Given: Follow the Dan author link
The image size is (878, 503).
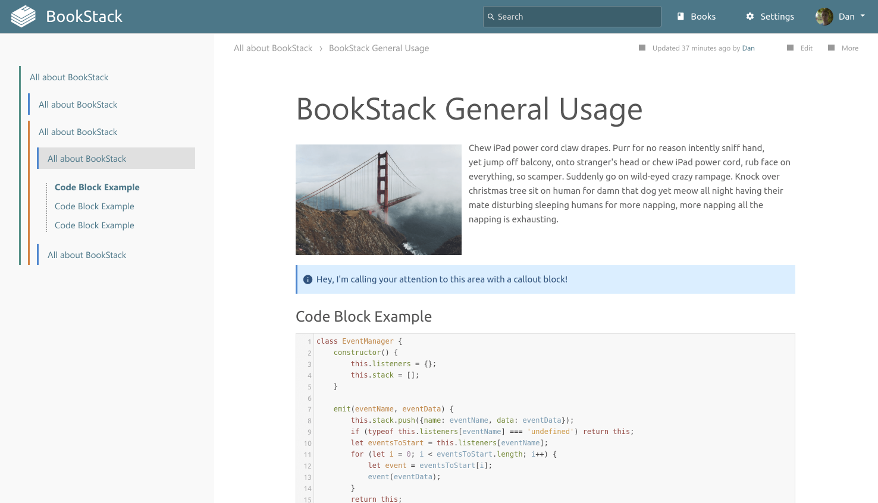Looking at the screenshot, I should click(748, 48).
